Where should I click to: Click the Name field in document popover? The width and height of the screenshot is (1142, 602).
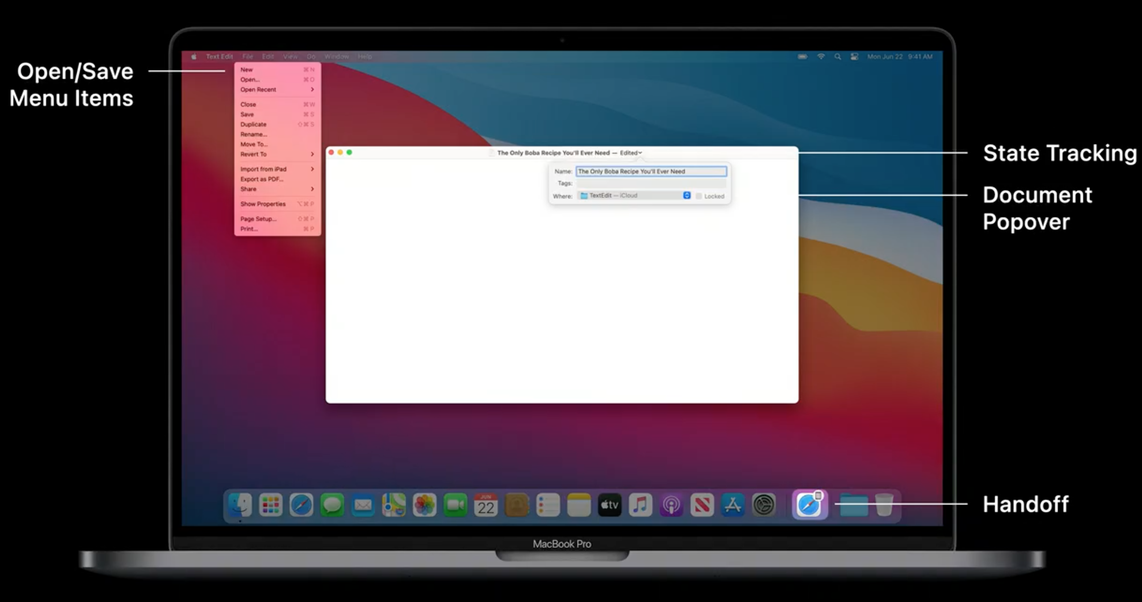tap(651, 171)
